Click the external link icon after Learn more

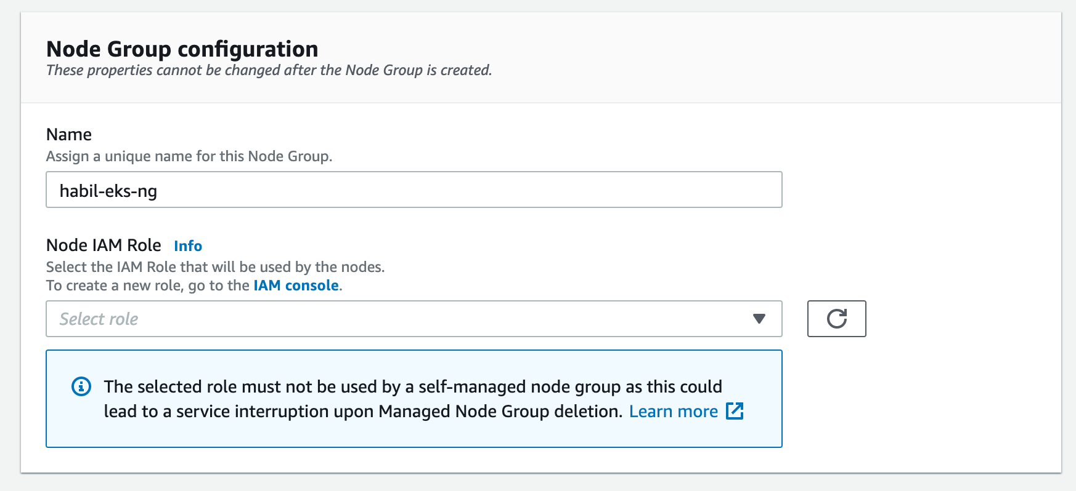click(x=735, y=411)
